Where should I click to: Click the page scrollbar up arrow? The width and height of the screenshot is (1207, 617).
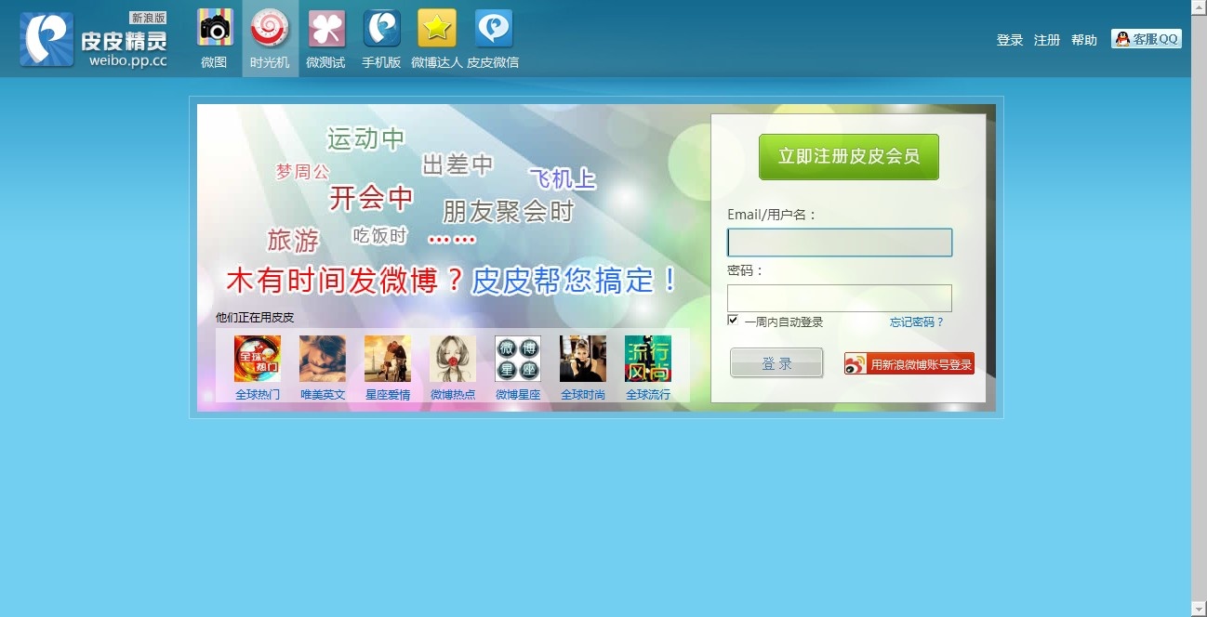(x=1199, y=7)
